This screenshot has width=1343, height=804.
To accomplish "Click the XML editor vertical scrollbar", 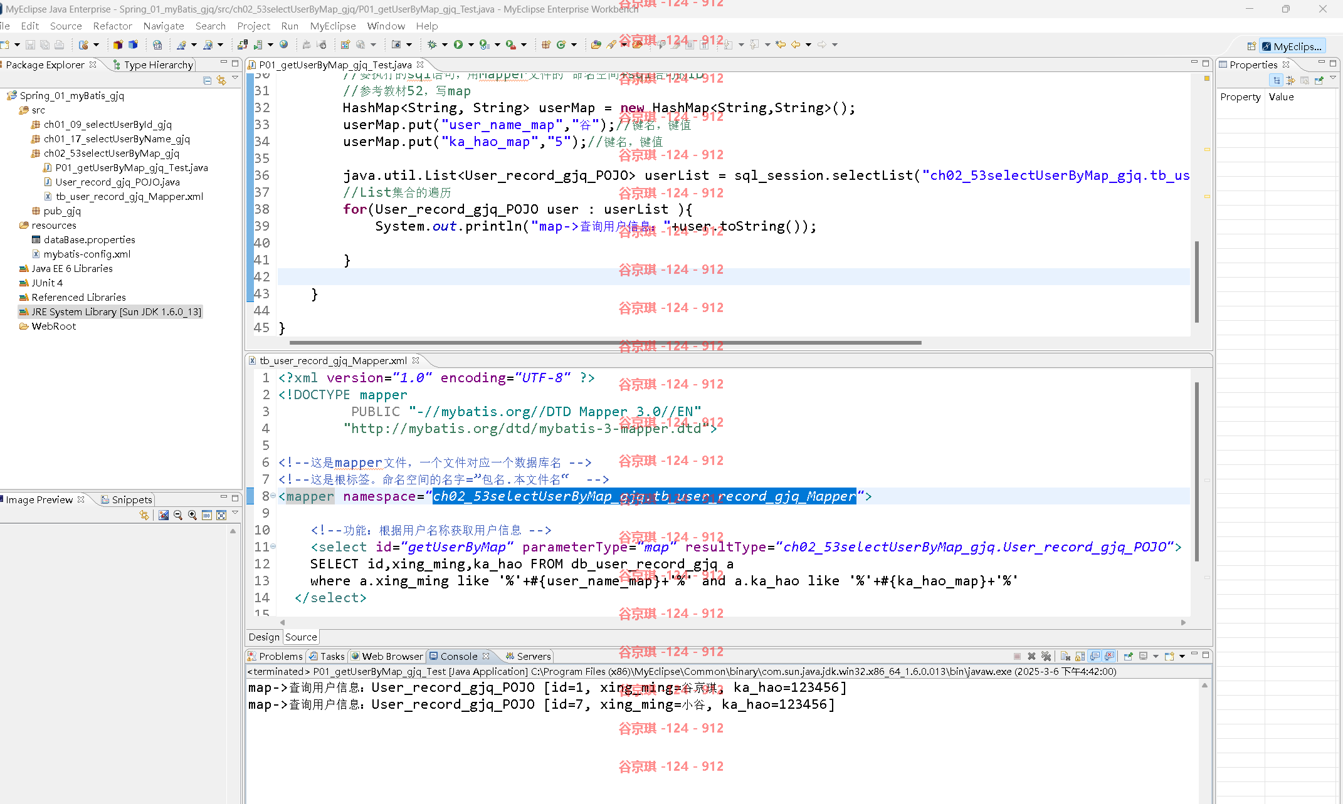I will click(x=1197, y=472).
